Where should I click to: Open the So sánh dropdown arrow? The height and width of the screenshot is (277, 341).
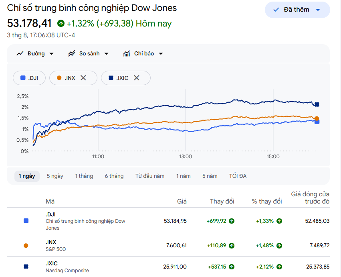click(x=106, y=54)
